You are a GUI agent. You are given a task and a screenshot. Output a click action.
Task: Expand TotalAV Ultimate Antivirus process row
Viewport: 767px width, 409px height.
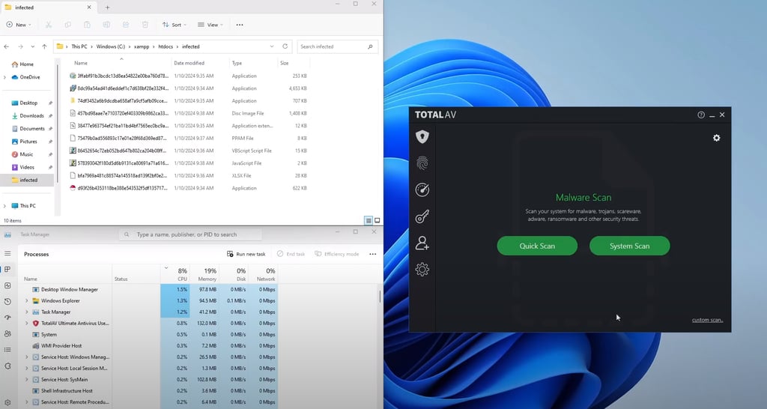pos(27,324)
